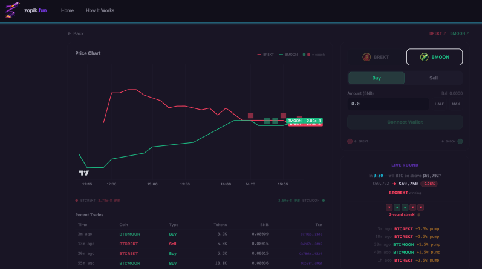Click the TradingView logo on the chart
482x269 pixels.
click(x=84, y=173)
